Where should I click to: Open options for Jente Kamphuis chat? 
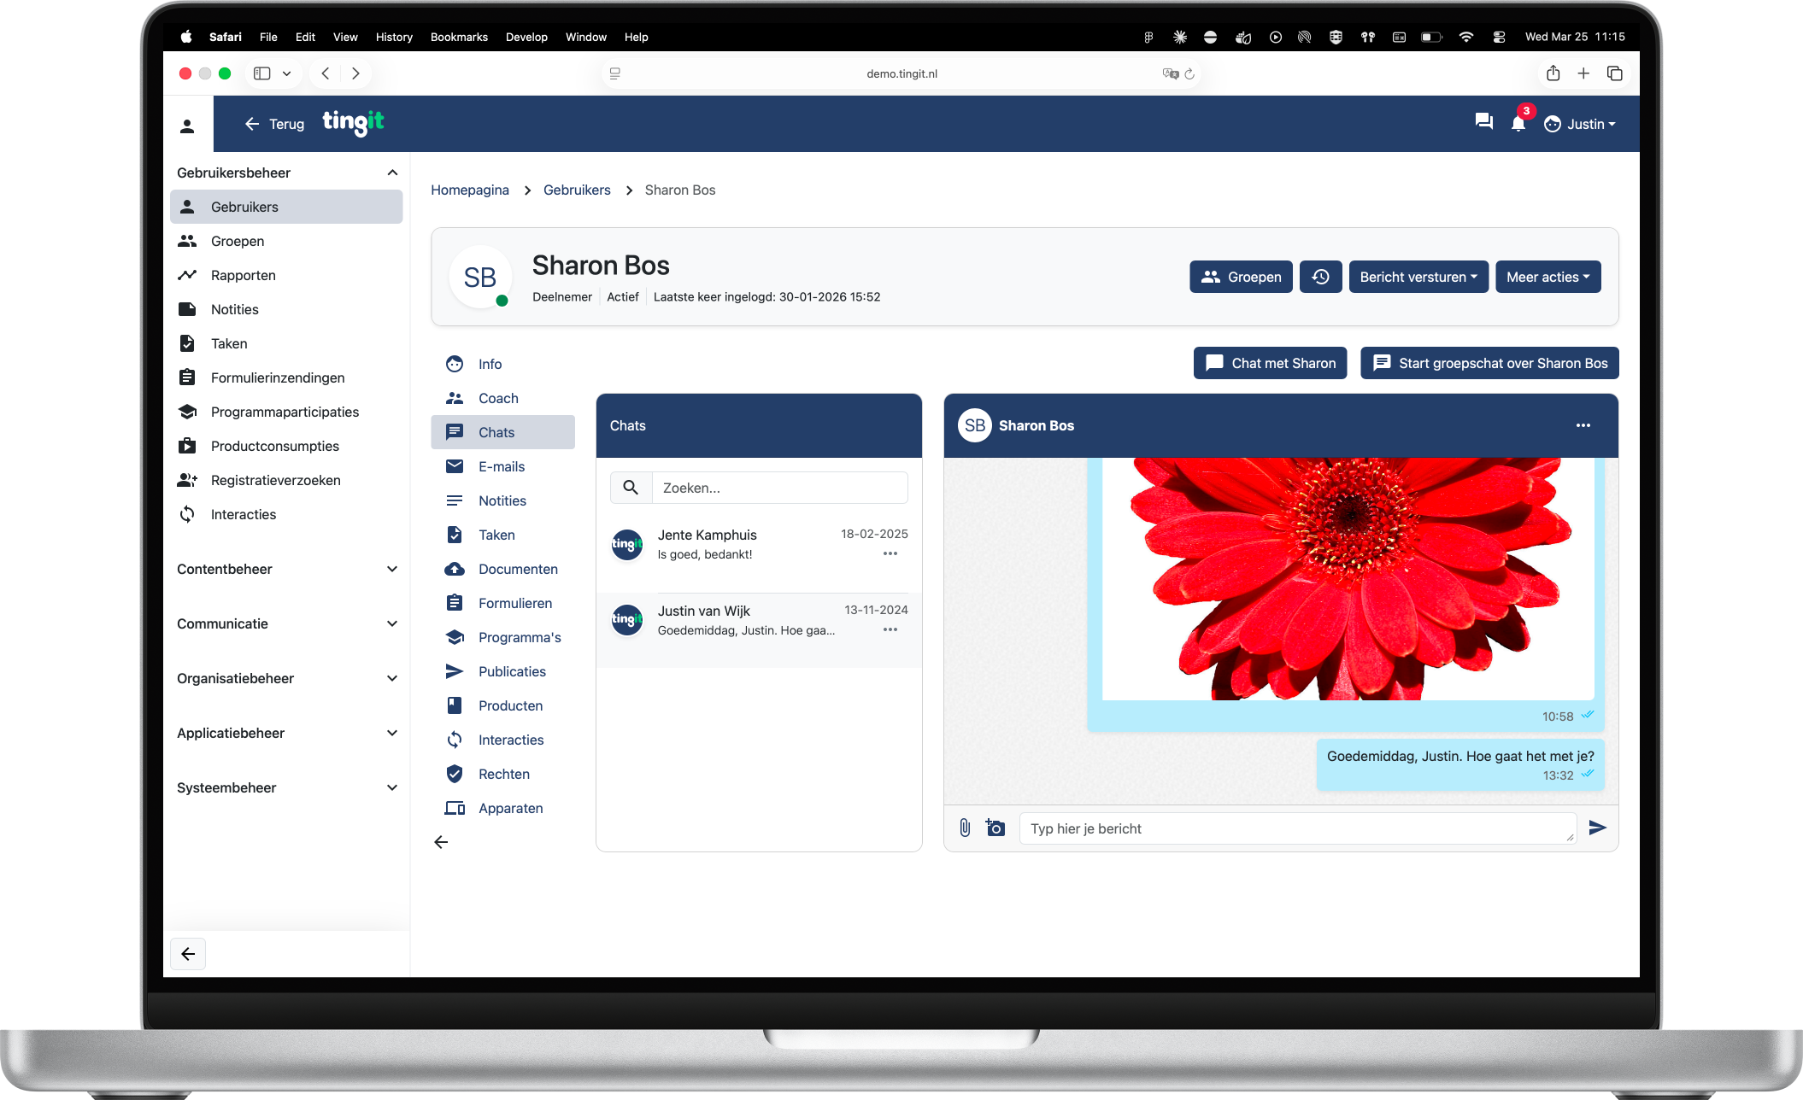click(x=890, y=553)
